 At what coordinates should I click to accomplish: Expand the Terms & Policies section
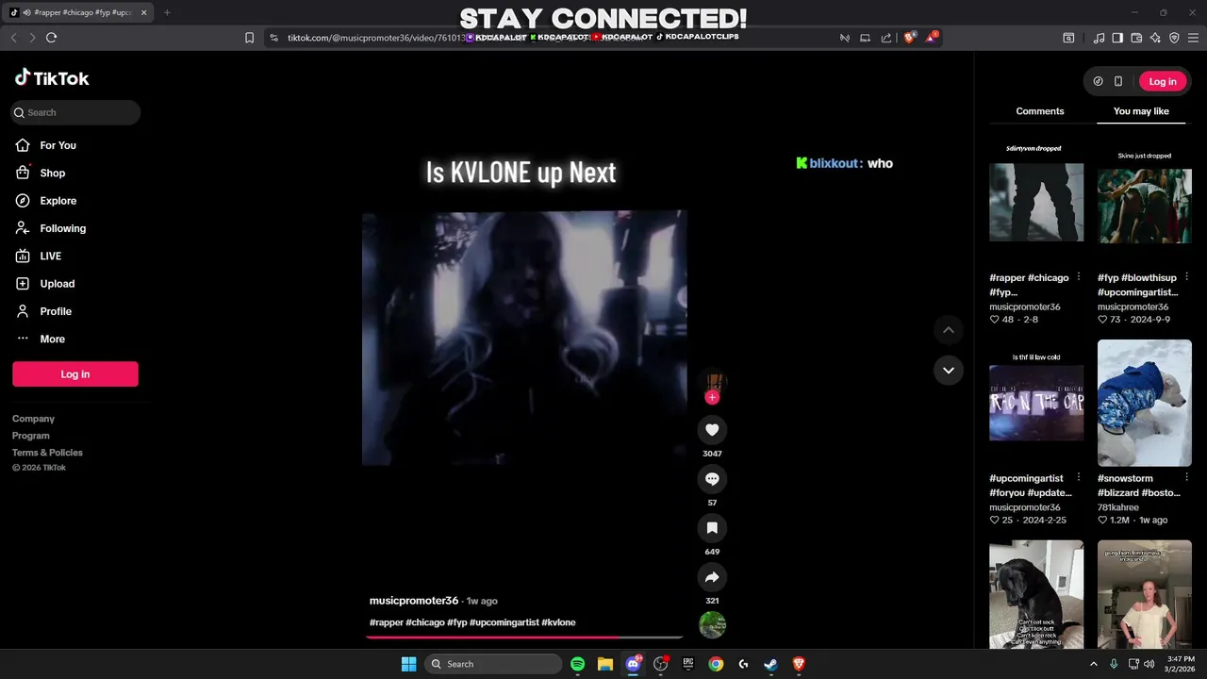(x=47, y=453)
